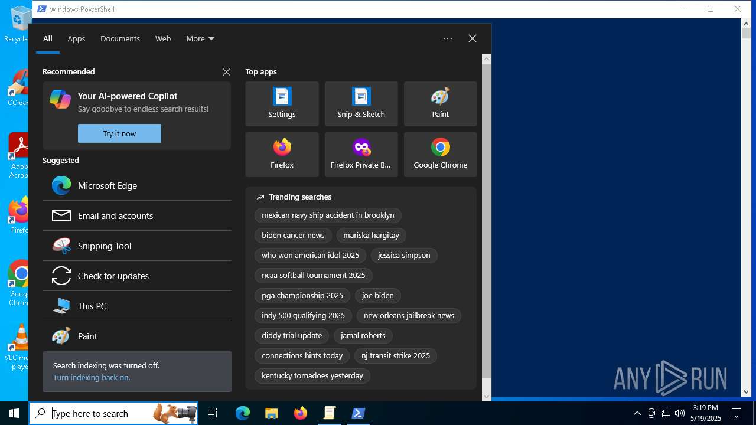Search who won american idol 2025
The image size is (756, 425).
[310, 256]
